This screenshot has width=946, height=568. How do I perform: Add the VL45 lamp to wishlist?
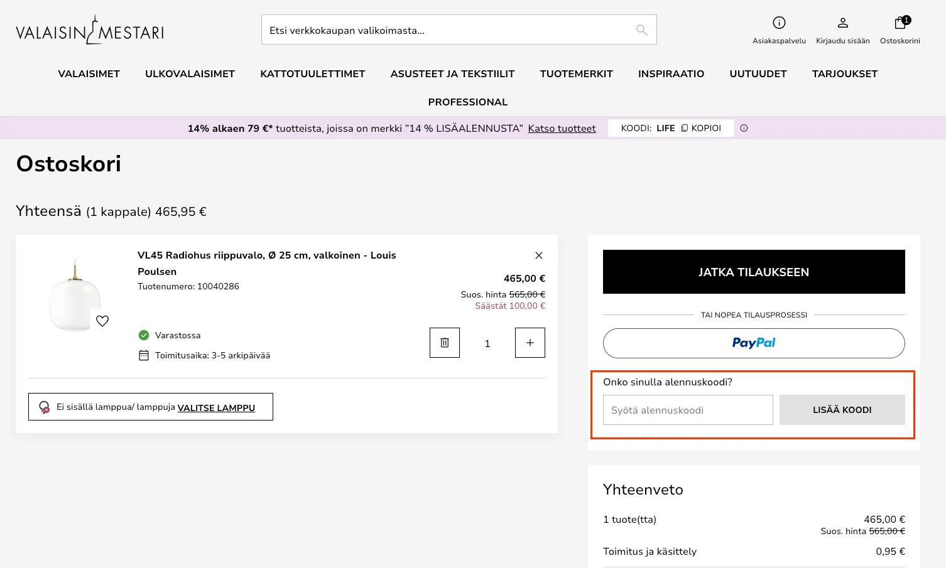(102, 321)
